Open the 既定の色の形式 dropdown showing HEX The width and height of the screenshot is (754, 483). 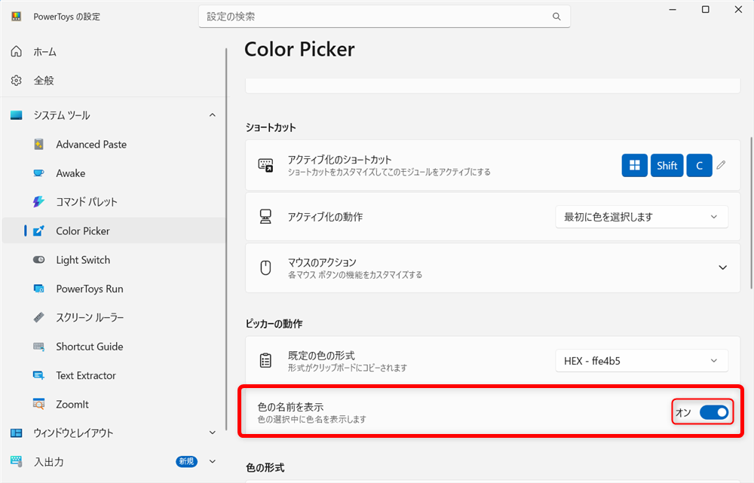pyautogui.click(x=642, y=360)
